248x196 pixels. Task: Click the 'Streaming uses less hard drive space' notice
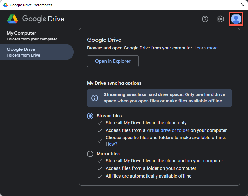point(159,98)
